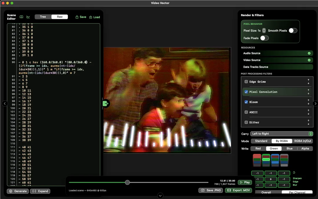This screenshot has height=199, width=318.
Task: Toggle the Smooth Pixels switch
Action: click(x=293, y=30)
